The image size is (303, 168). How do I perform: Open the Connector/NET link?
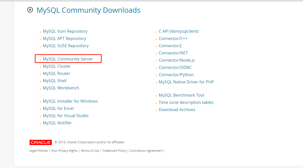tap(173, 53)
